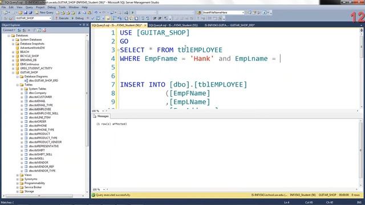
Task: Click the dbo.GUITAR_SHOP_ERD diagram icon
Action: pyautogui.click(x=26, y=81)
